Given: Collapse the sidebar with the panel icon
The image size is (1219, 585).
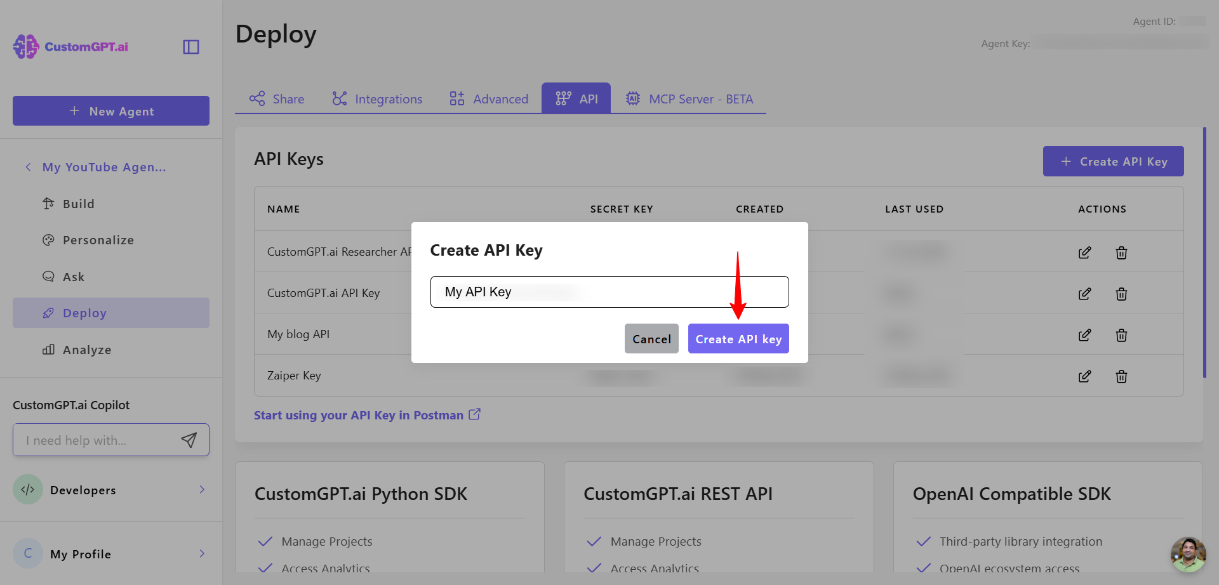Looking at the screenshot, I should click(191, 47).
